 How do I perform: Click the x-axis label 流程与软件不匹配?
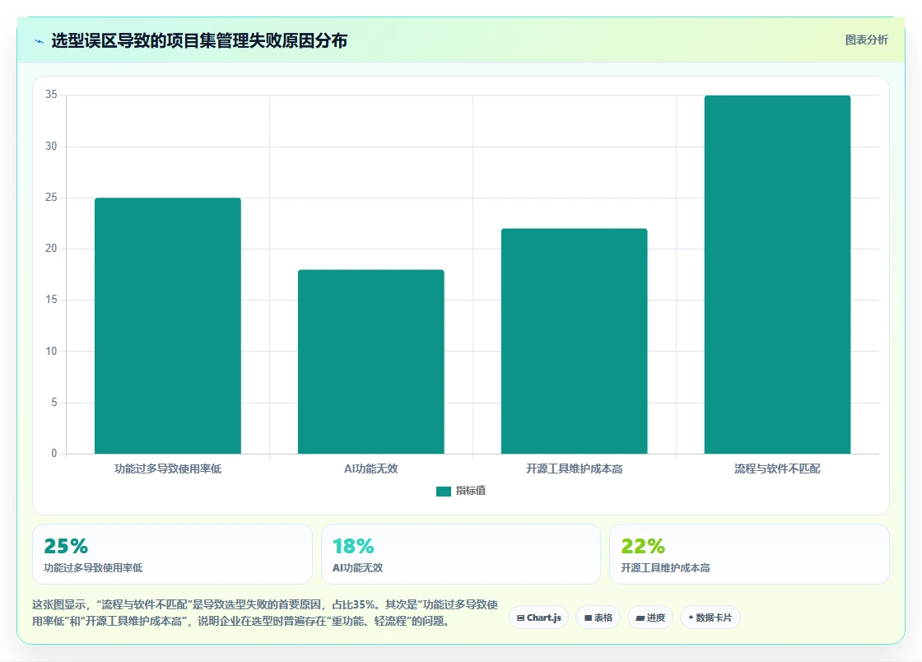tap(777, 469)
